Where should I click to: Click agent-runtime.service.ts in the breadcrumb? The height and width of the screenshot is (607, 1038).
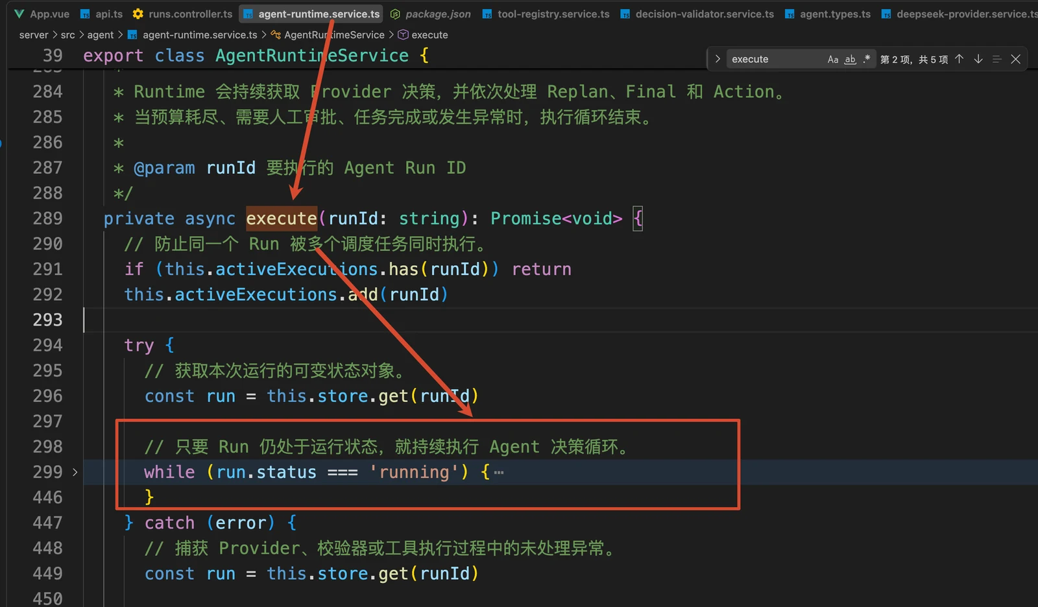pyautogui.click(x=200, y=35)
